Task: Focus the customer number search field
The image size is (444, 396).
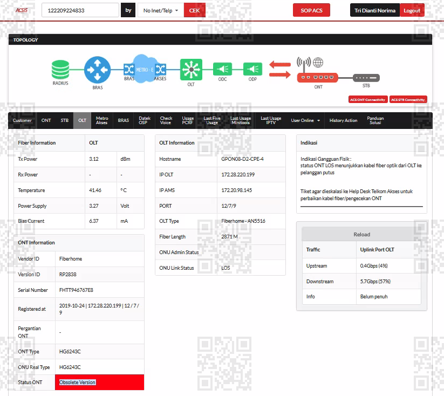Action: click(80, 10)
